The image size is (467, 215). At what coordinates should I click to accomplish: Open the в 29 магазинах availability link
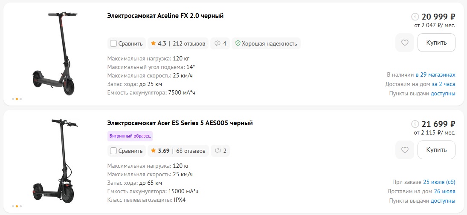pyautogui.click(x=435, y=75)
